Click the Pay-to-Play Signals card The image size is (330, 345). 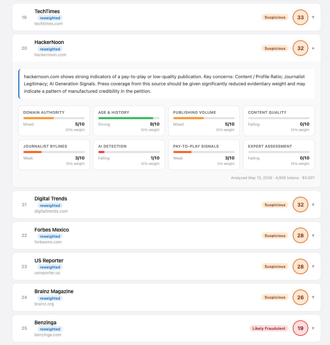point(204,155)
